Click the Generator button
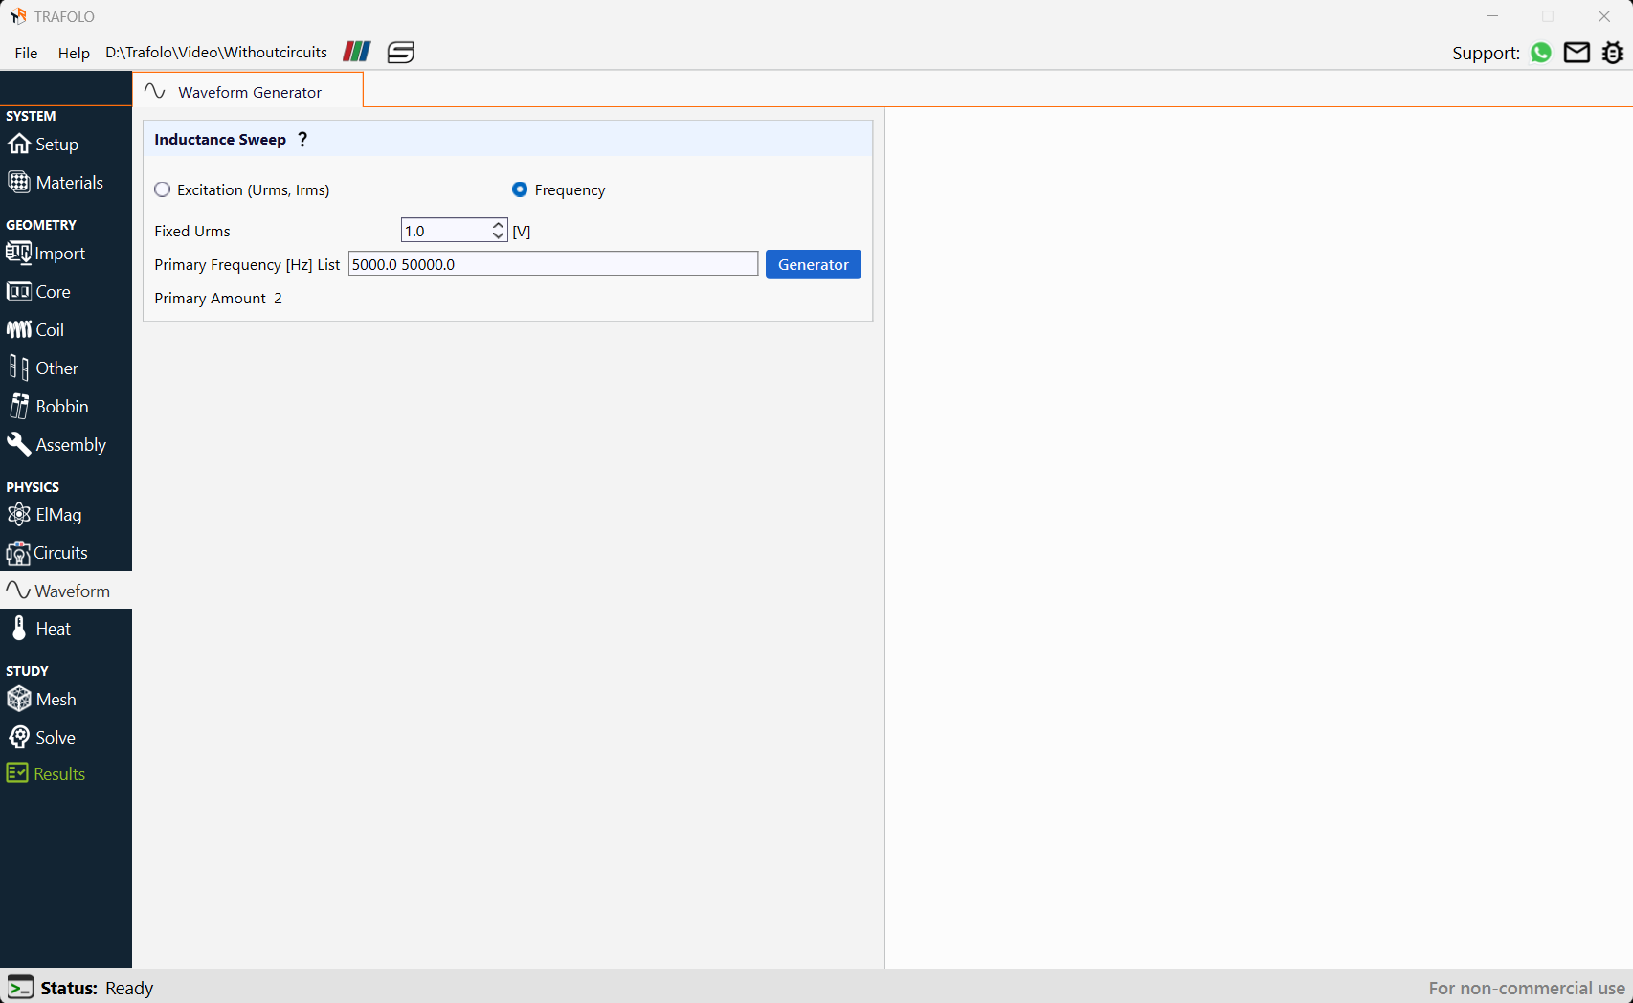Image resolution: width=1633 pixels, height=1003 pixels. coord(814,264)
